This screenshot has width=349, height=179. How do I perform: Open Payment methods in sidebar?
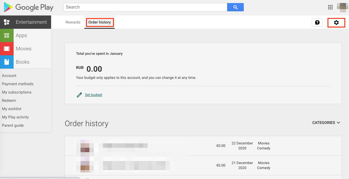click(17, 84)
